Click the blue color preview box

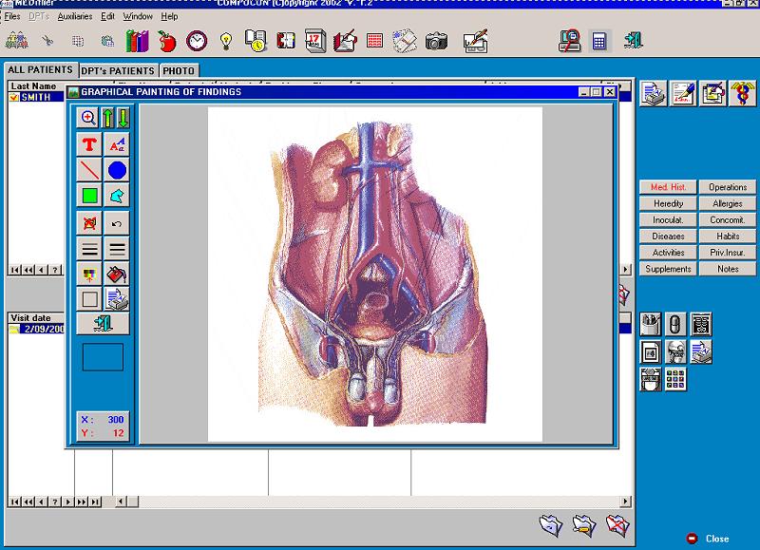(x=103, y=357)
